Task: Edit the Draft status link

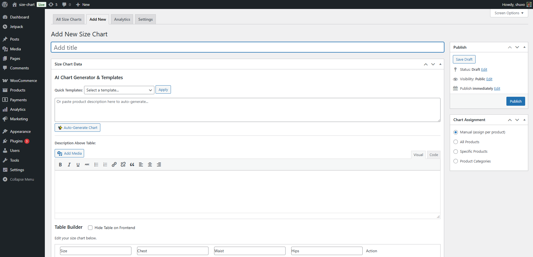Action: 484,70
